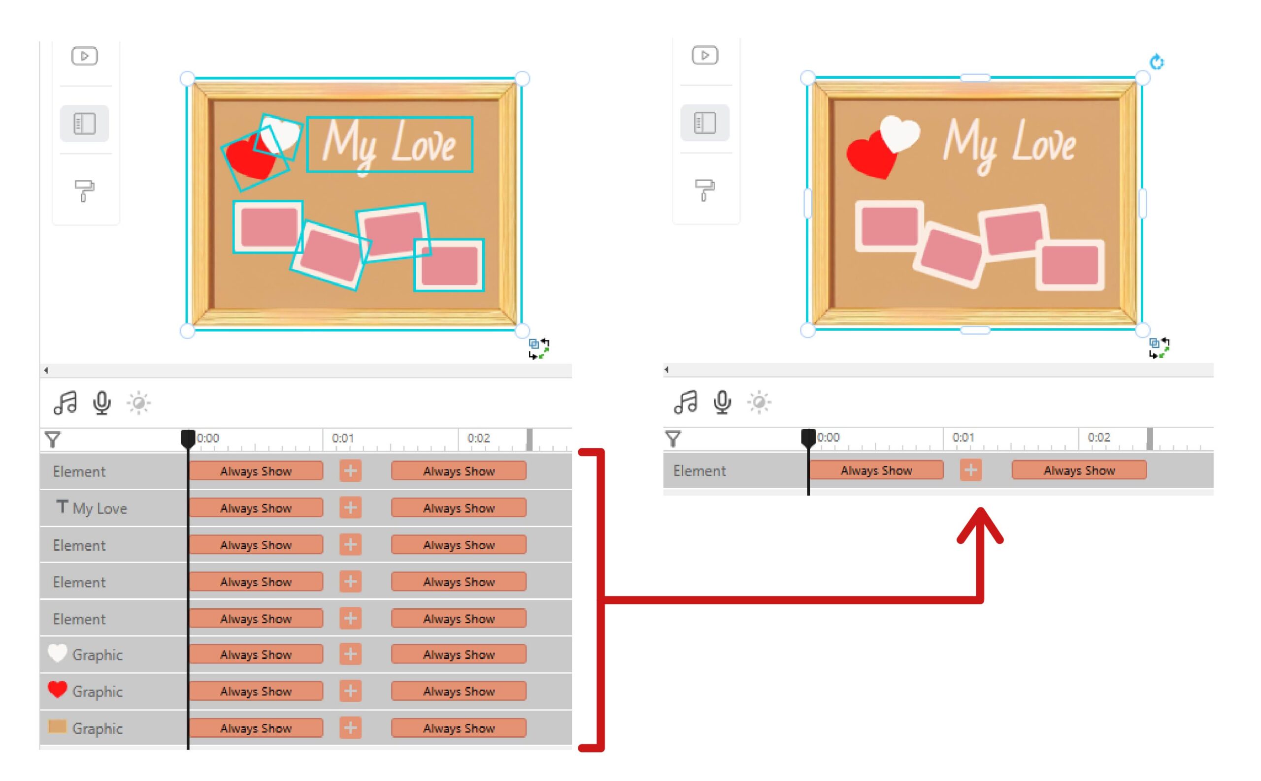
Task: Click the sun effects icon in right panel
Action: [x=759, y=402]
